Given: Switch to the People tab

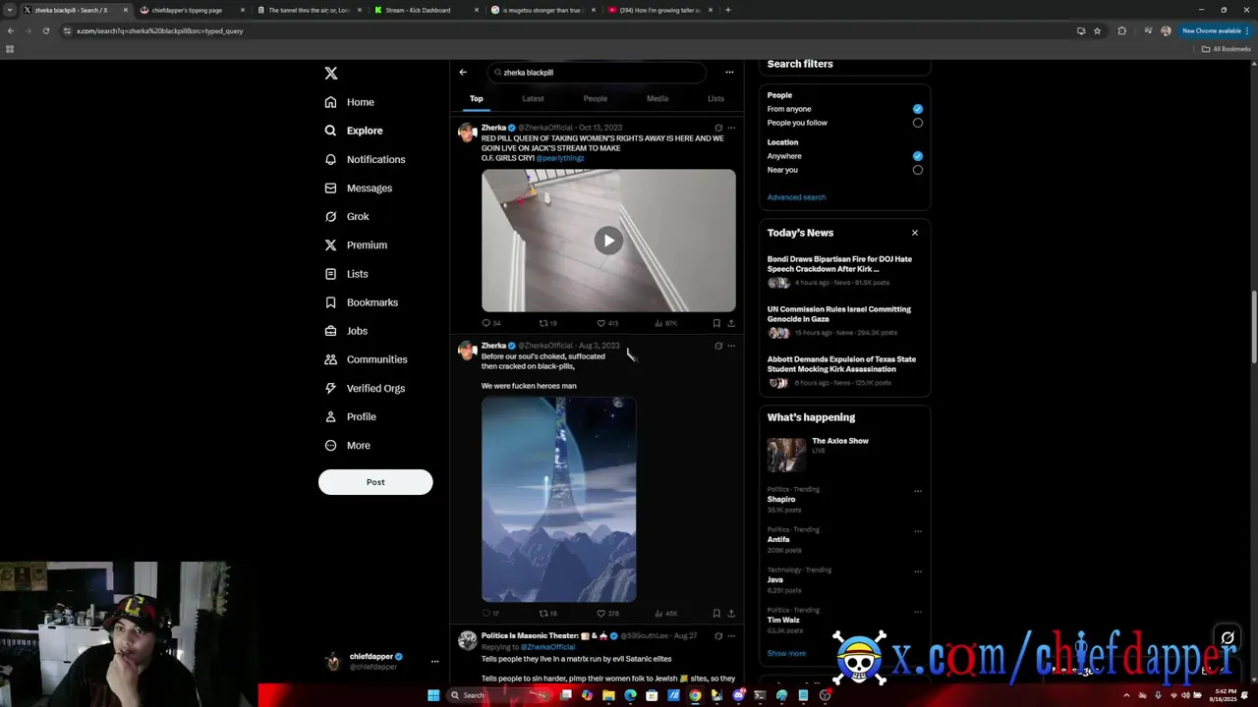Looking at the screenshot, I should [595, 98].
